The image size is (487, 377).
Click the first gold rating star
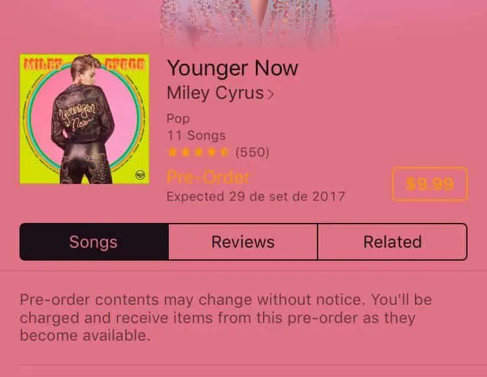point(172,152)
